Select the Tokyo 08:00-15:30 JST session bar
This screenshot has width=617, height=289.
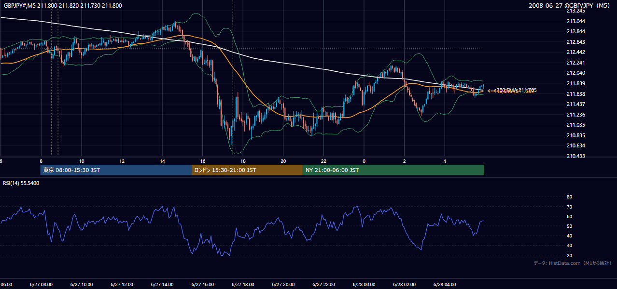(116, 170)
